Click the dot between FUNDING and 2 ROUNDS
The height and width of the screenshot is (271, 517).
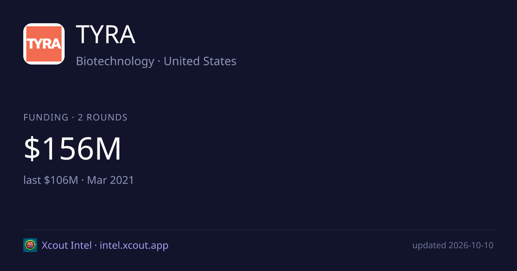(x=73, y=117)
